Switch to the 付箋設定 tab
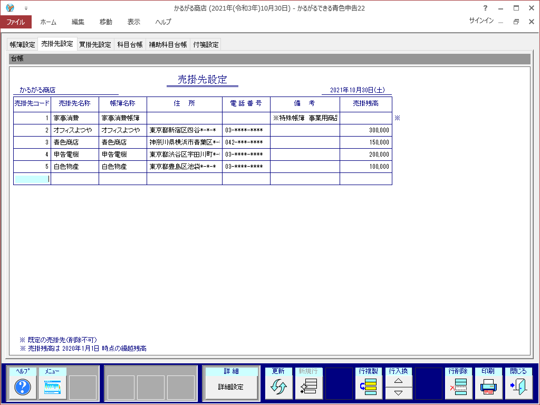 click(x=206, y=44)
